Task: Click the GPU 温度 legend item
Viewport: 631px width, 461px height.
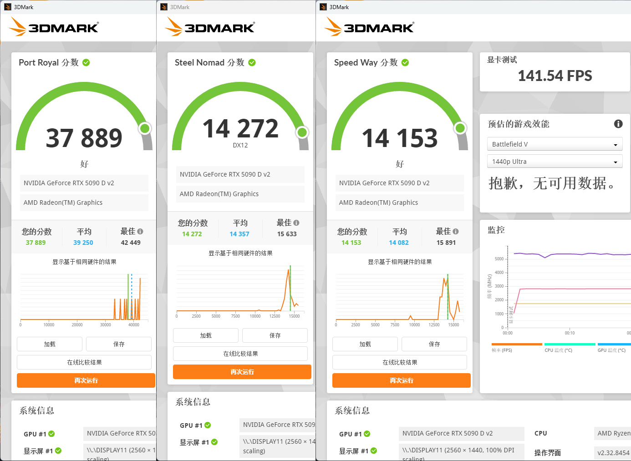Action: pyautogui.click(x=614, y=348)
